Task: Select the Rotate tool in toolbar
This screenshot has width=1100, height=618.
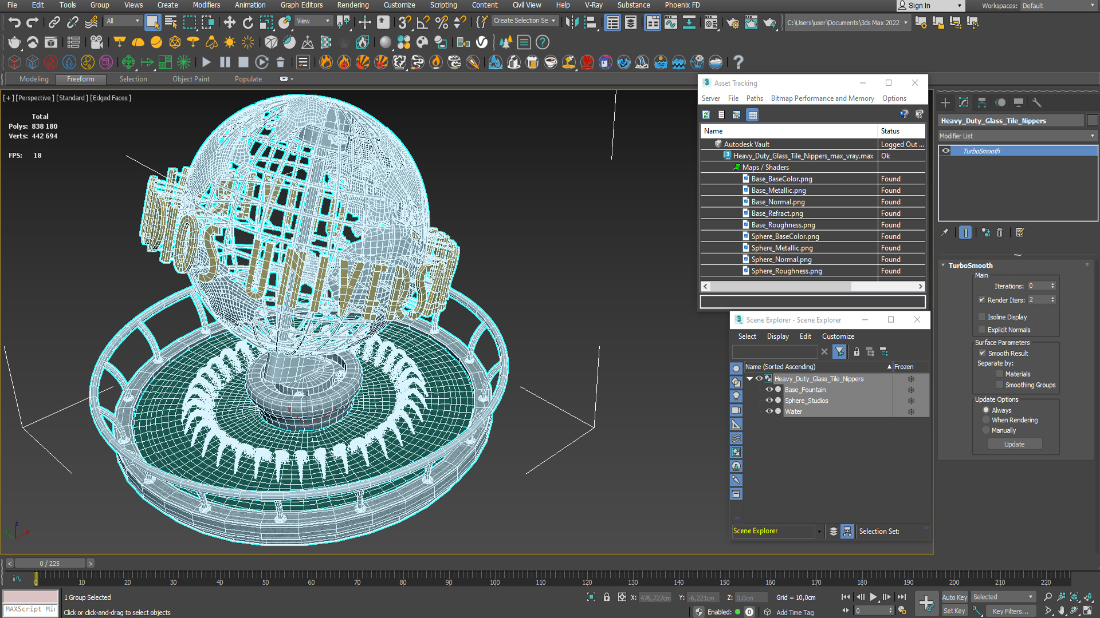Action: (x=247, y=22)
